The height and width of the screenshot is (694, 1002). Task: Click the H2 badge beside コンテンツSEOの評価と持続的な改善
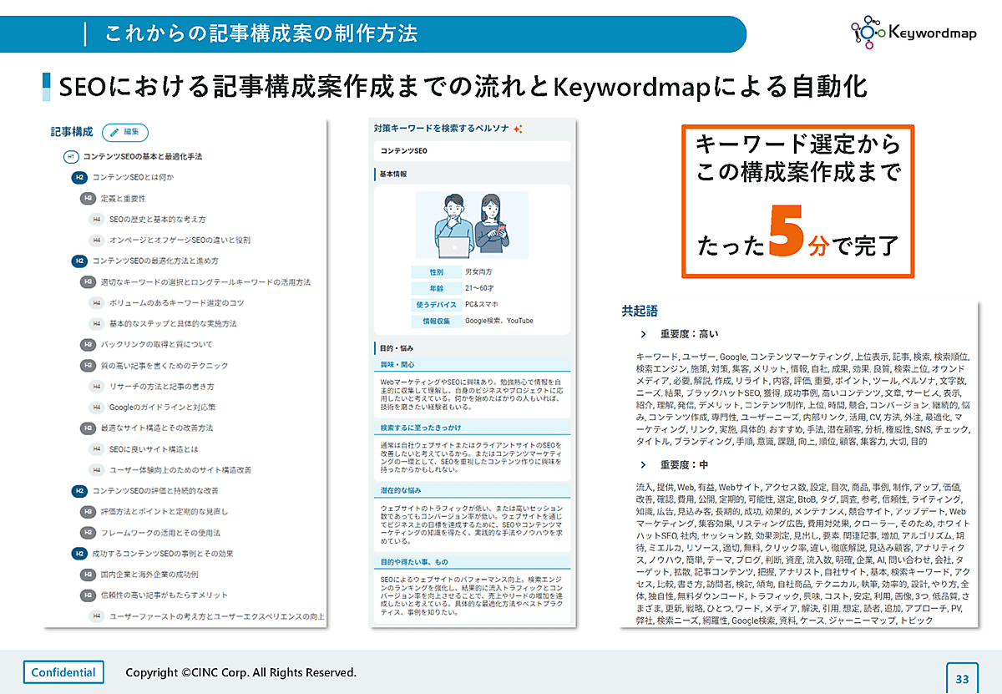pos(79,490)
